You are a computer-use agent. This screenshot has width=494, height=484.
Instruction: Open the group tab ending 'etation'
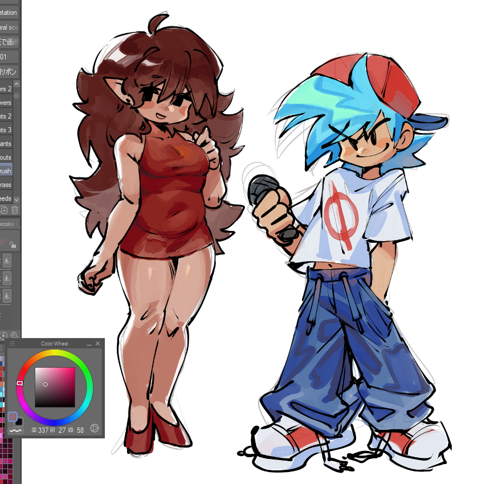coord(10,13)
